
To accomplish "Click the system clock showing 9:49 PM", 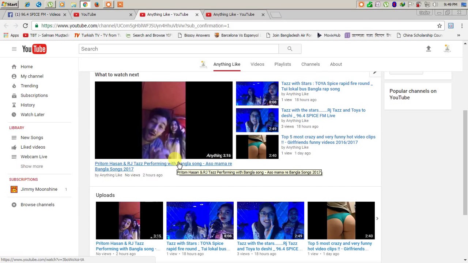I will click(450, 4).
